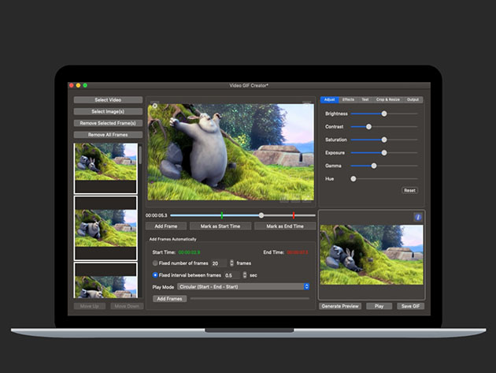Screen dimensions: 496x373
Task: Click the Gamma slider handle
Action: point(374,166)
